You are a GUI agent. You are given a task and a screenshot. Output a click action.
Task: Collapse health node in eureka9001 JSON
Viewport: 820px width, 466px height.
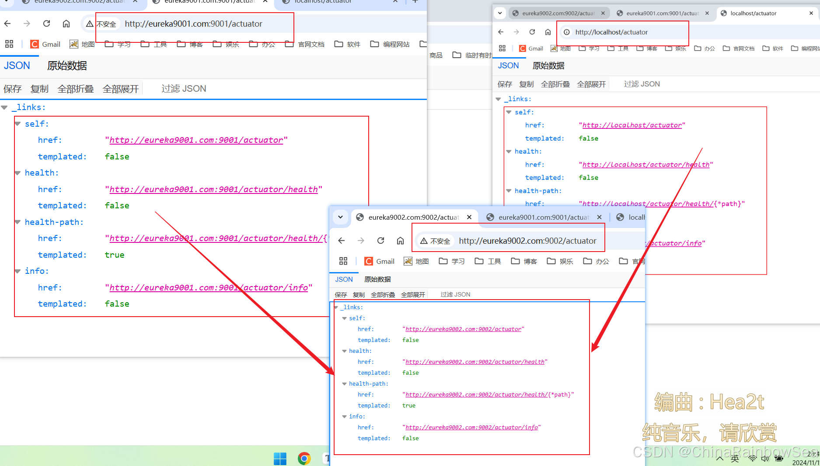(17, 173)
